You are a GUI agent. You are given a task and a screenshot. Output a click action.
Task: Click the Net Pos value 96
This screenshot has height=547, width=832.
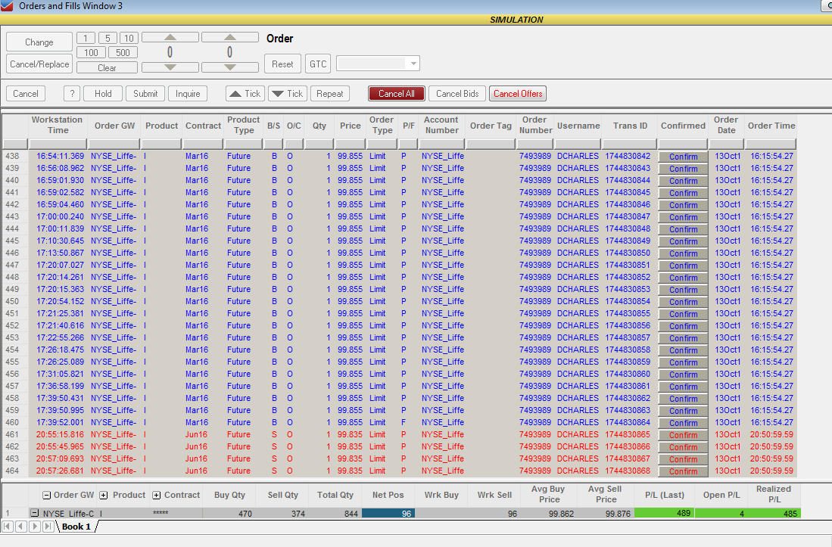coord(388,514)
